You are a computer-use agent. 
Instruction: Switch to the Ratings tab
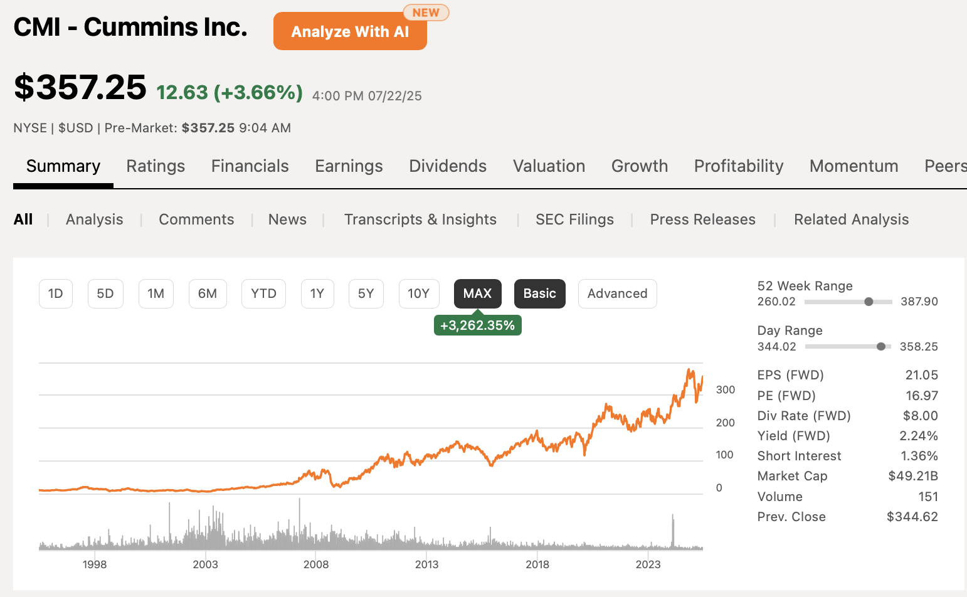[156, 166]
